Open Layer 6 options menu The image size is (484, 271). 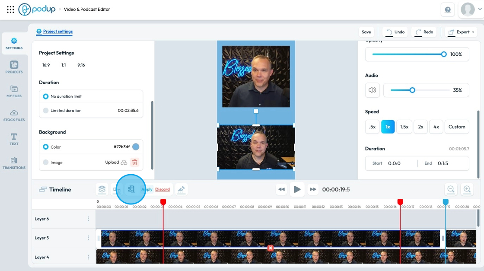click(x=88, y=219)
